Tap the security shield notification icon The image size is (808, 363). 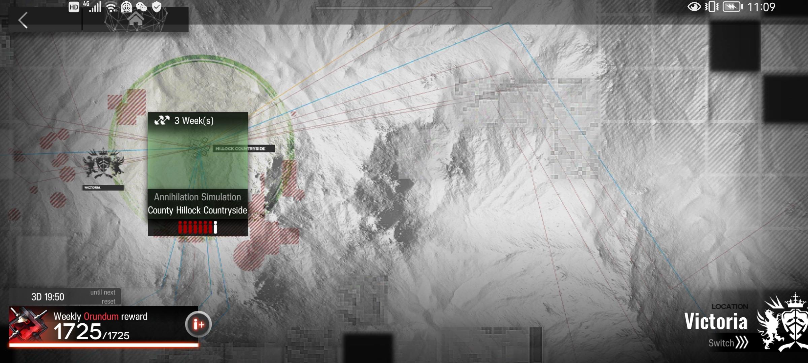(x=157, y=7)
